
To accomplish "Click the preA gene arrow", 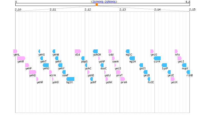I will point(122,79).
